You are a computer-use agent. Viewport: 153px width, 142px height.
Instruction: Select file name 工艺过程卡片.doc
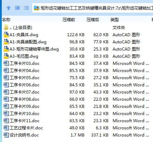pos(26,128)
